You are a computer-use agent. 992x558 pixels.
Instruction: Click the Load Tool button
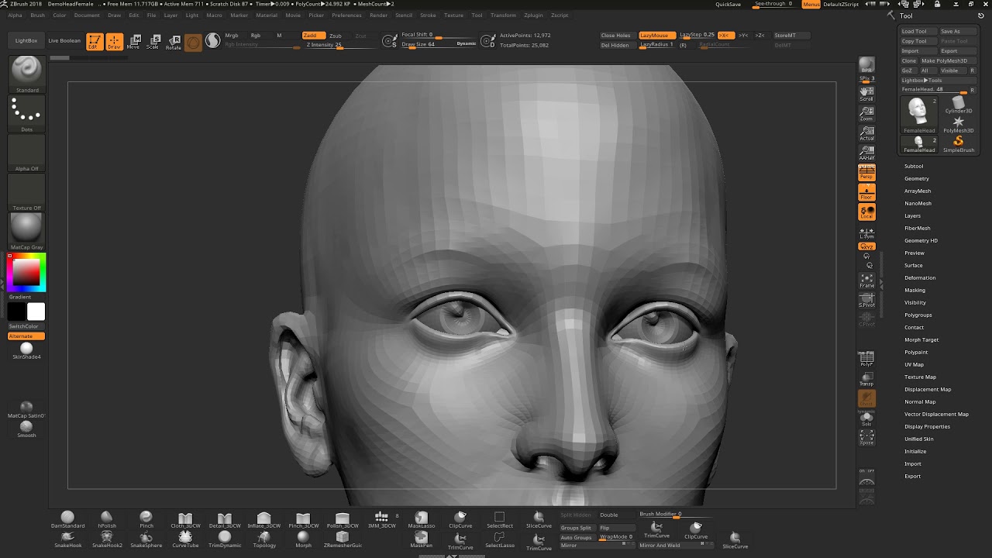coord(914,32)
